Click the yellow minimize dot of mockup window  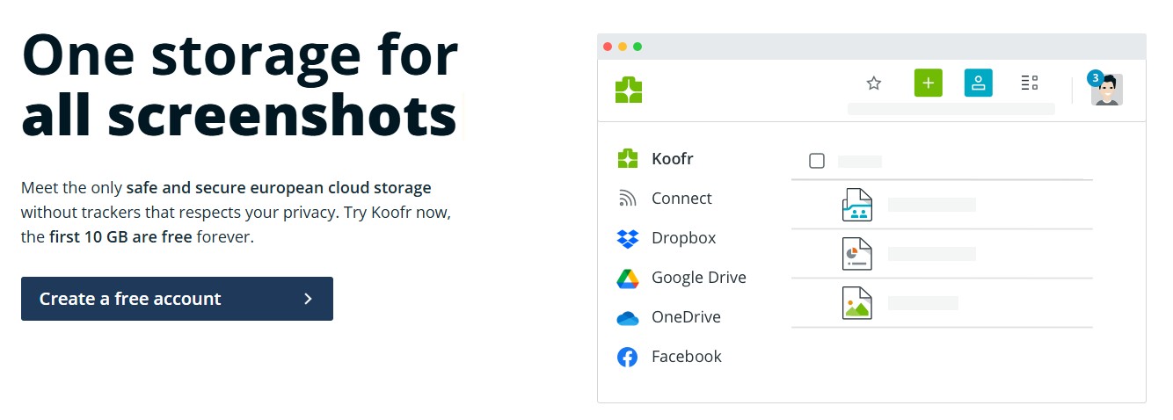point(623,47)
